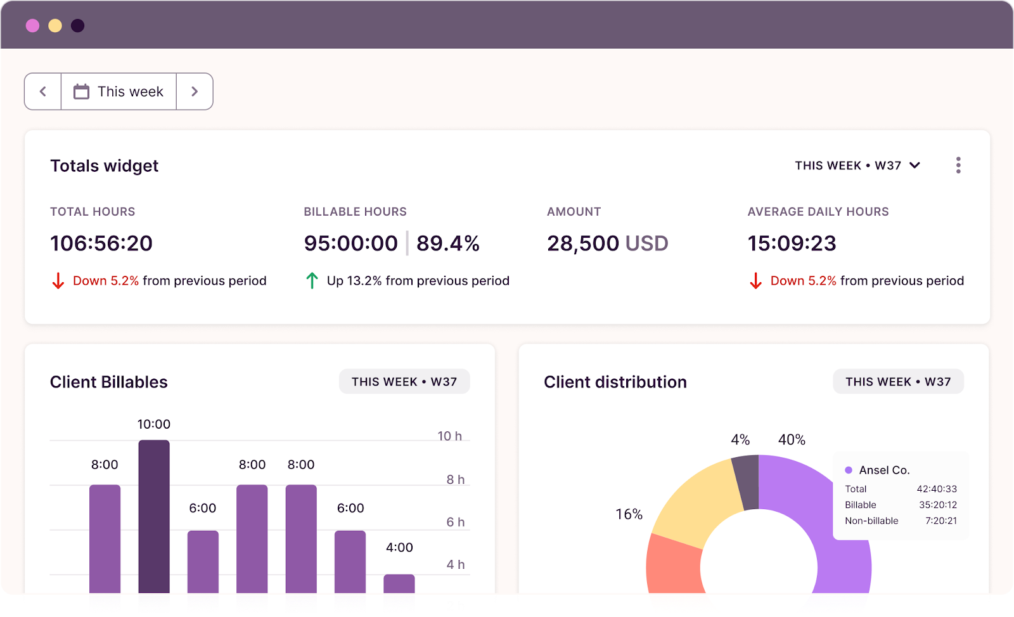Select the purple dot in Ansel Co. legend
Viewport: 1014px width, 617px height.
click(x=847, y=470)
